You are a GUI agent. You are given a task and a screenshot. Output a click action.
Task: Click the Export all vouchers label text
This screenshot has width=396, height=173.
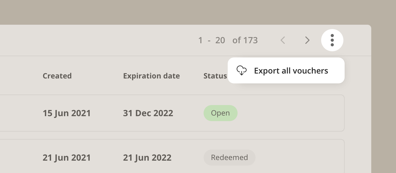tap(291, 71)
